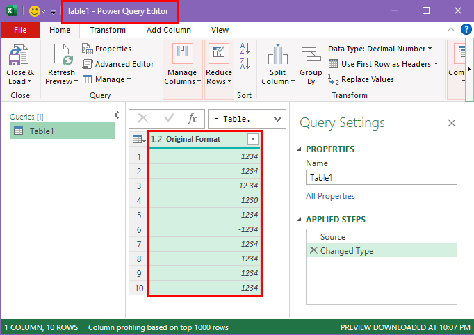Click the query Name input field
Screen dimensions: 474x335
[381, 177]
